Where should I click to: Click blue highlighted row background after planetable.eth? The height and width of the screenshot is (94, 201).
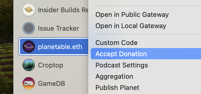click(85, 46)
